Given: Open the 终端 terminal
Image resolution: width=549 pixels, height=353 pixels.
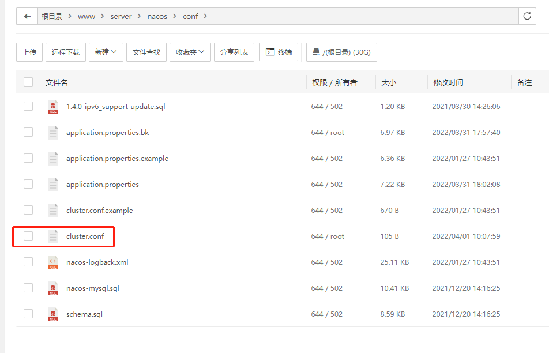Looking at the screenshot, I should point(279,52).
